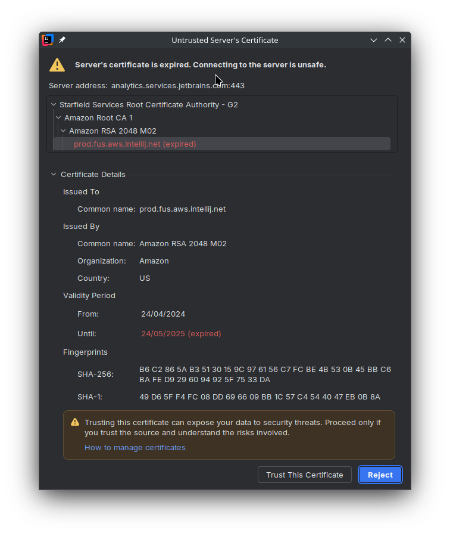Click the SHA-1 fingerprint value
Image resolution: width=450 pixels, height=536 pixels.
260,397
